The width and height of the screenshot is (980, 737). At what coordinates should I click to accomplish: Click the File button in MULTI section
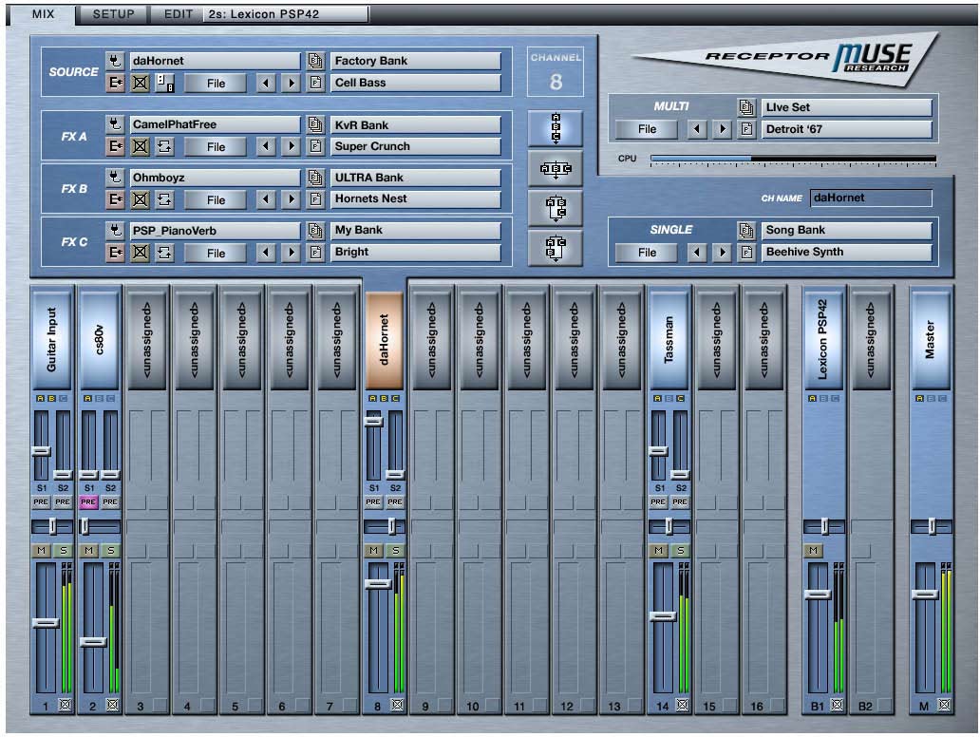point(647,129)
